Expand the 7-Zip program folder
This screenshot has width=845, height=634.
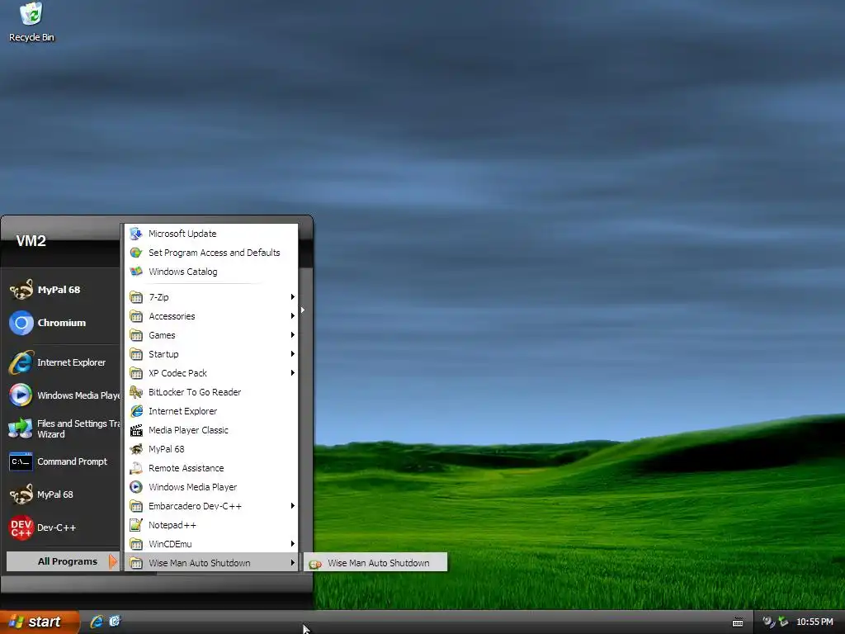[x=211, y=297]
